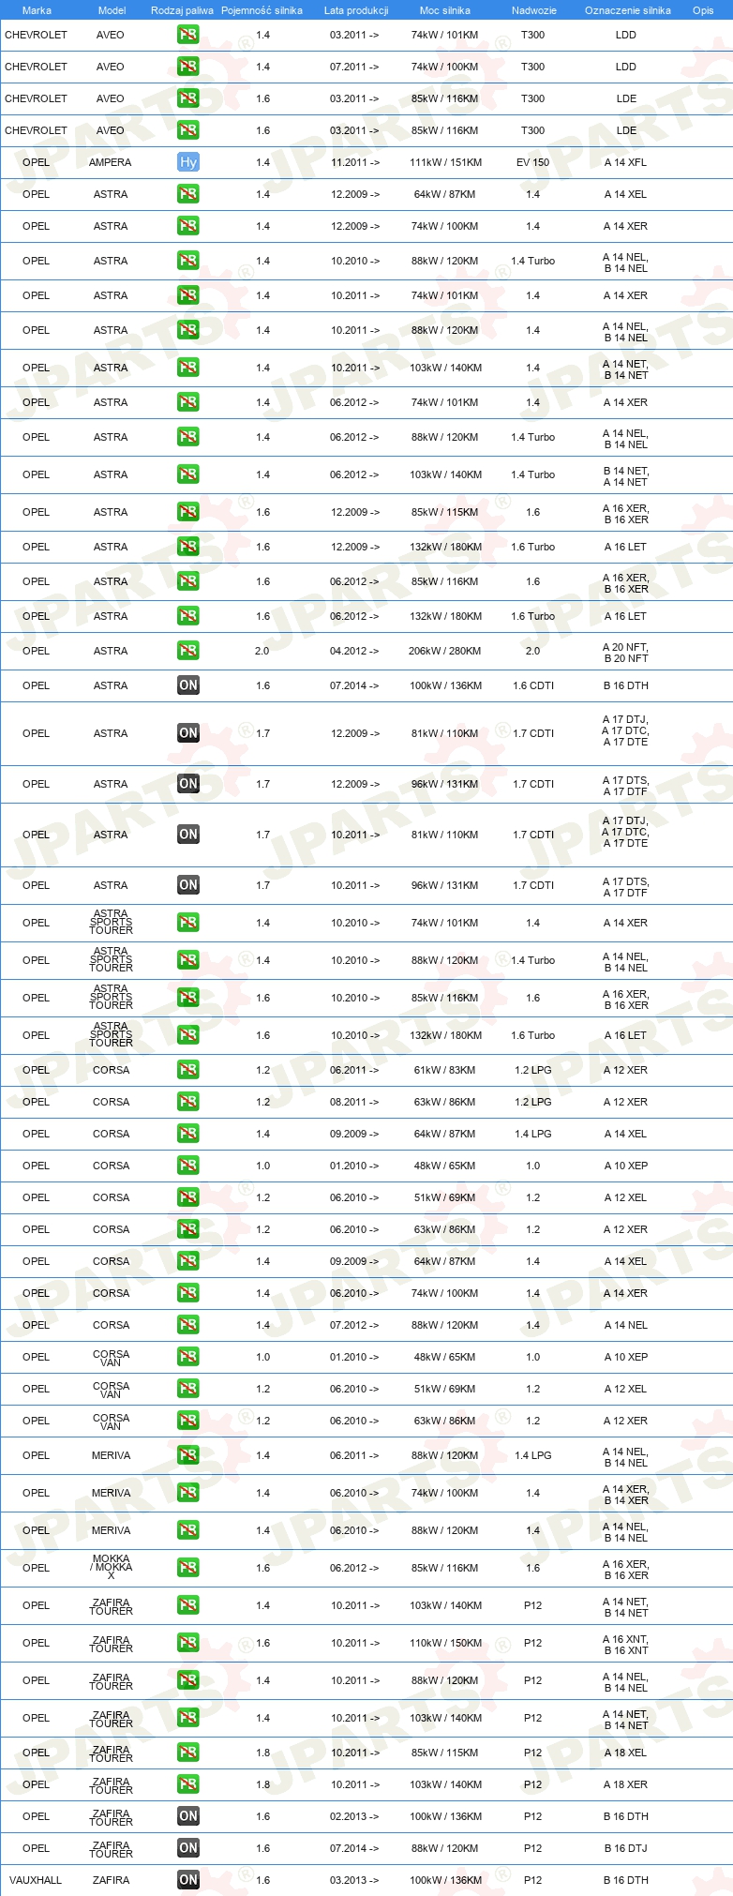The height and width of the screenshot is (1896, 733).
Task: Click ON diesel icon in Astra 10.2011 81kW/110KM row
Action: pos(187,835)
